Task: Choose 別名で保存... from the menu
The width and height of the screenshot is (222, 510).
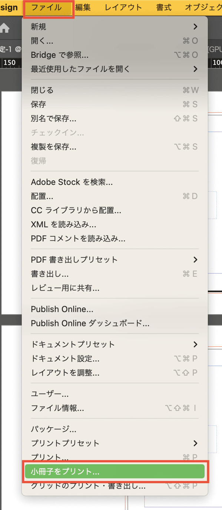Action: [x=115, y=119]
